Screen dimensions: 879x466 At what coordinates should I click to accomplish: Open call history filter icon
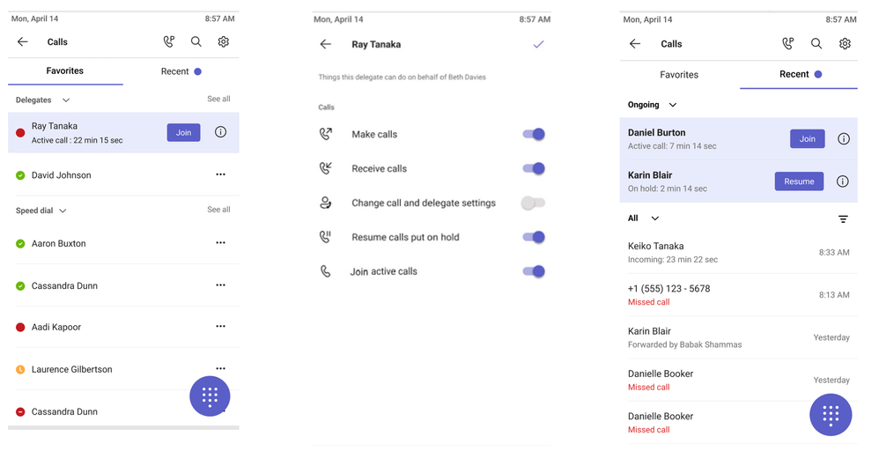[843, 218]
